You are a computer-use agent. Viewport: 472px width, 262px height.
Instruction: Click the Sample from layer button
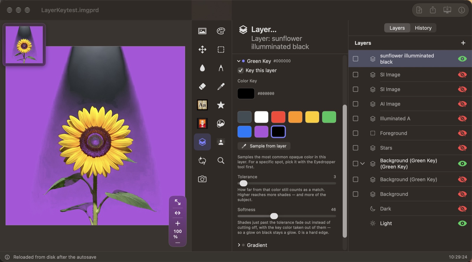point(264,146)
